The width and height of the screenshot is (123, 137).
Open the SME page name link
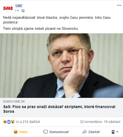click(x=19, y=6)
